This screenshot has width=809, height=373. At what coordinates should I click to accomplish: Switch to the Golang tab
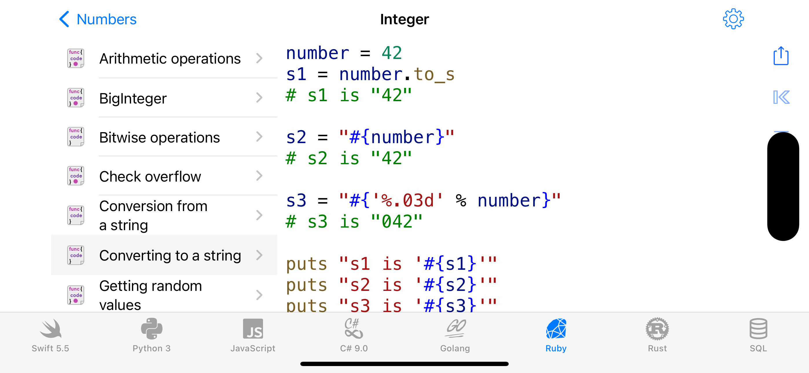(x=455, y=335)
